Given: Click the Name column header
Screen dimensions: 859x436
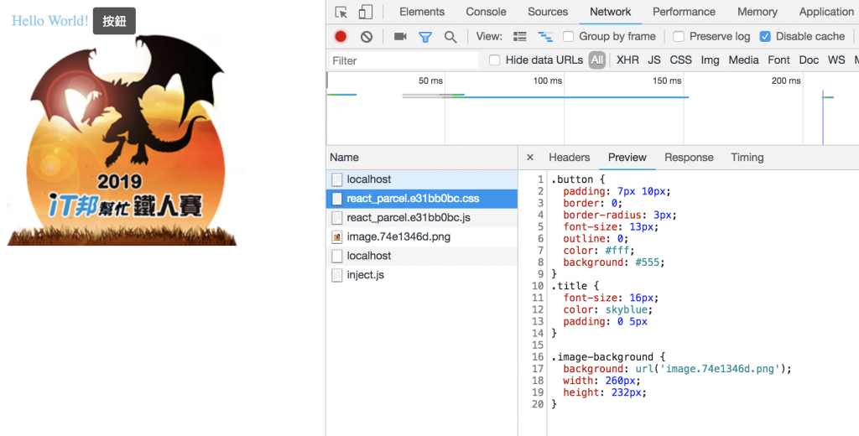Looking at the screenshot, I should tap(422, 157).
